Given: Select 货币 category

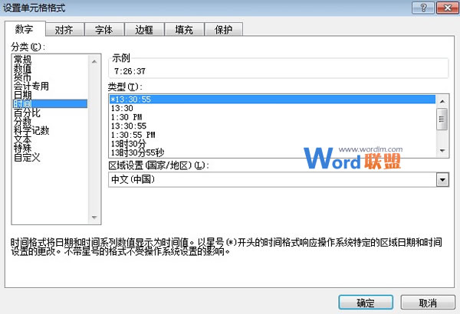Looking at the screenshot, I should point(23,77).
